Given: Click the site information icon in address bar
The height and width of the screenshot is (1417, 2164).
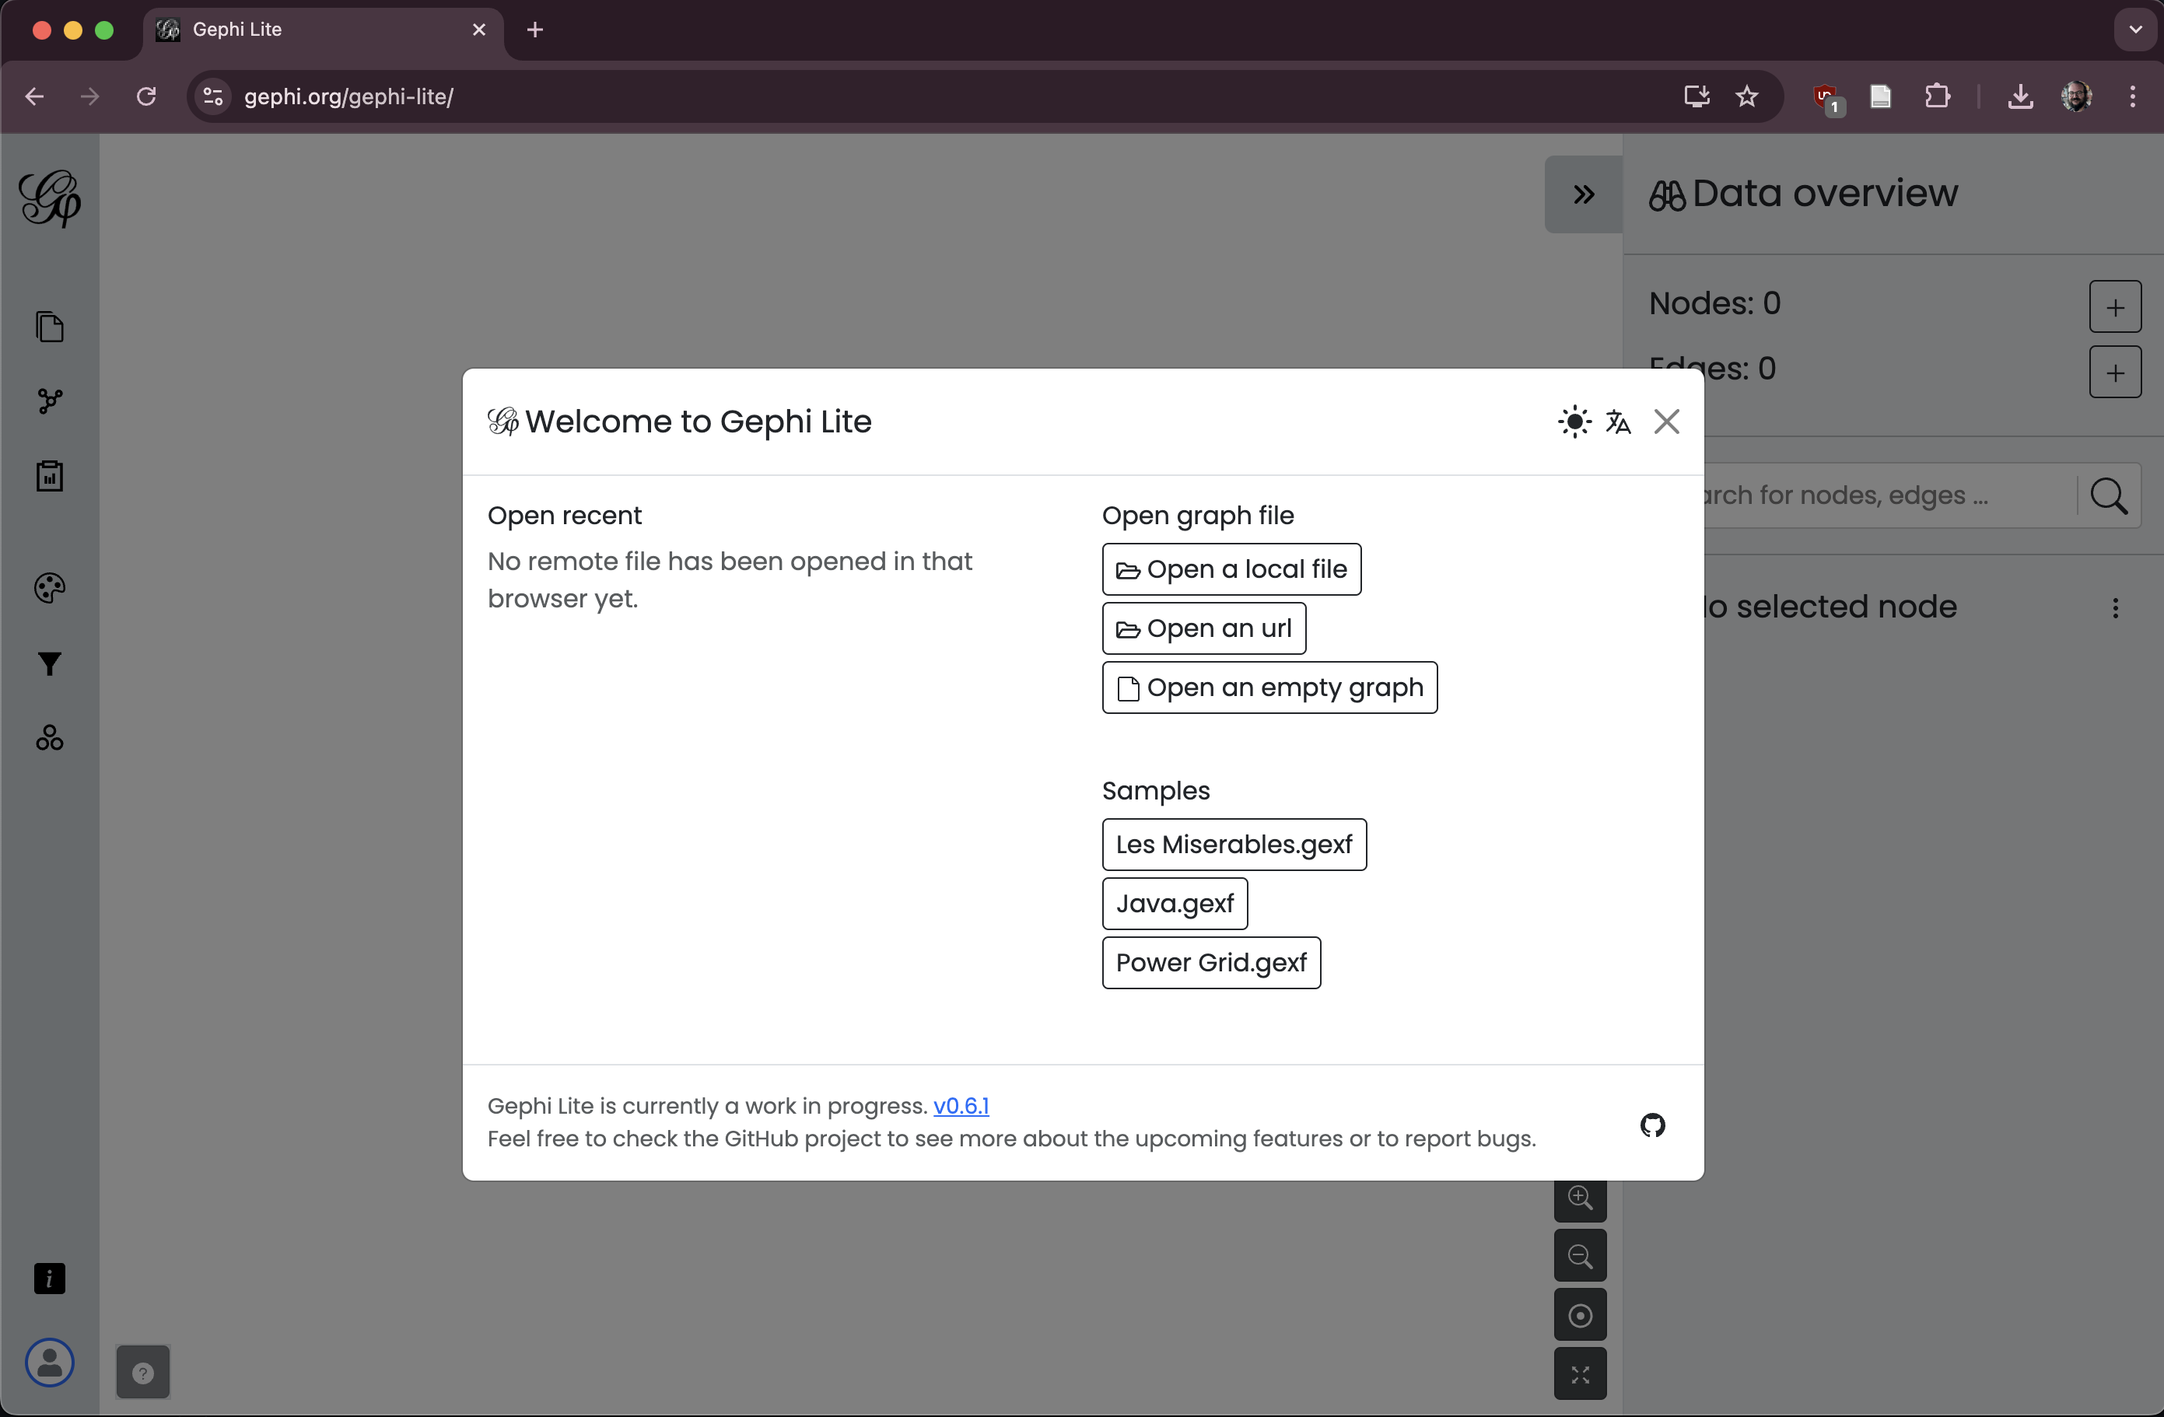Looking at the screenshot, I should (213, 96).
